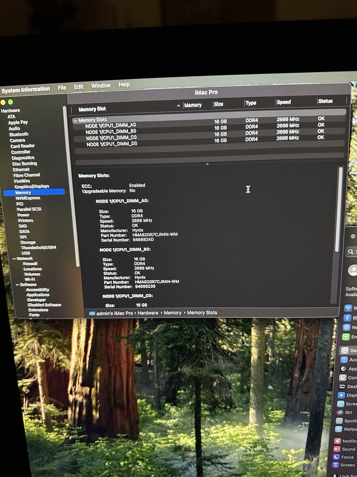Select Firewall under Network in sidebar
Image resolution: width=357 pixels, height=477 pixels.
[x=31, y=264]
